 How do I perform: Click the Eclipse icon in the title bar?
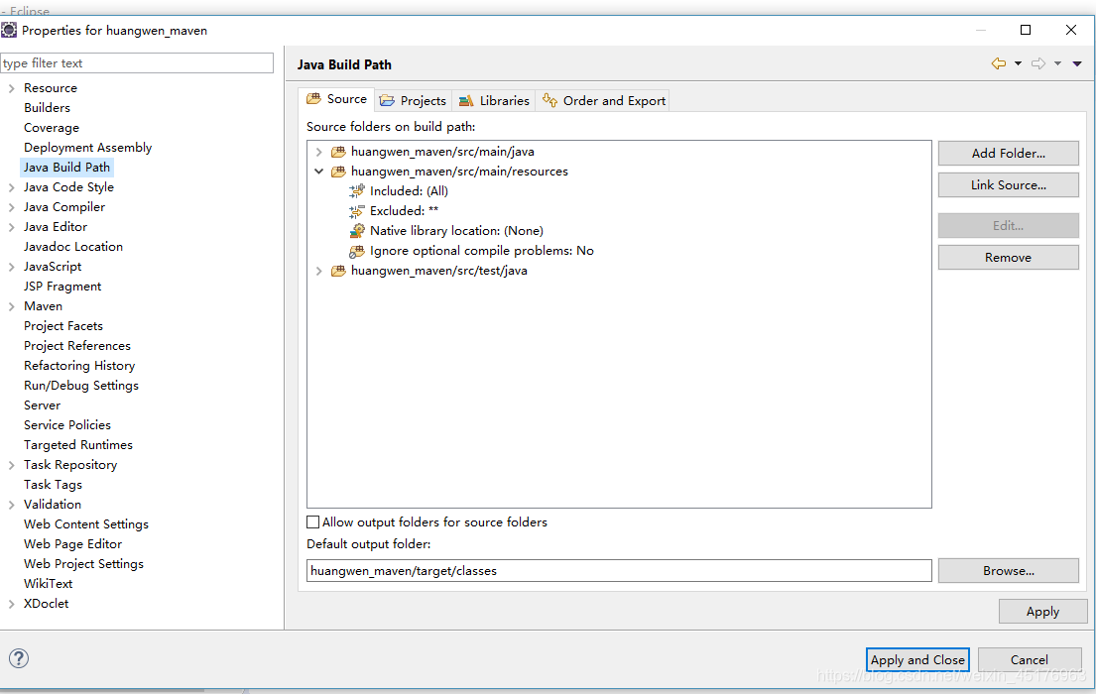coord(9,30)
